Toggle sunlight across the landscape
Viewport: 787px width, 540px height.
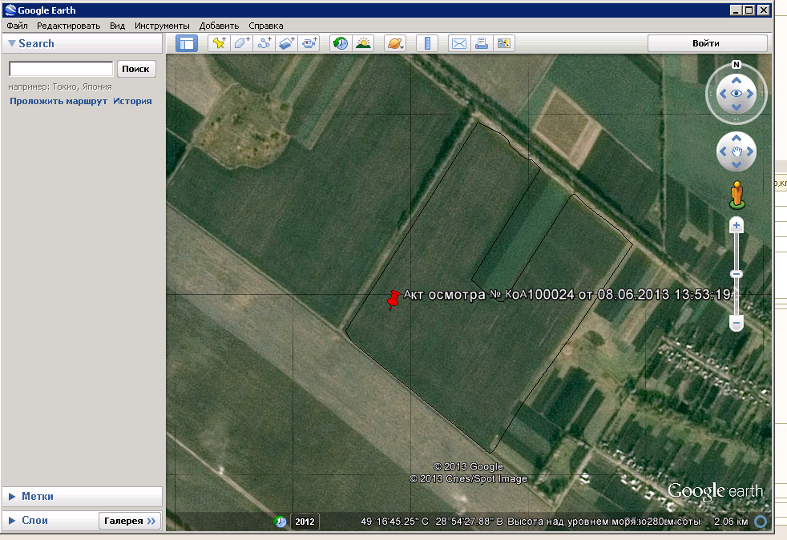click(x=363, y=43)
